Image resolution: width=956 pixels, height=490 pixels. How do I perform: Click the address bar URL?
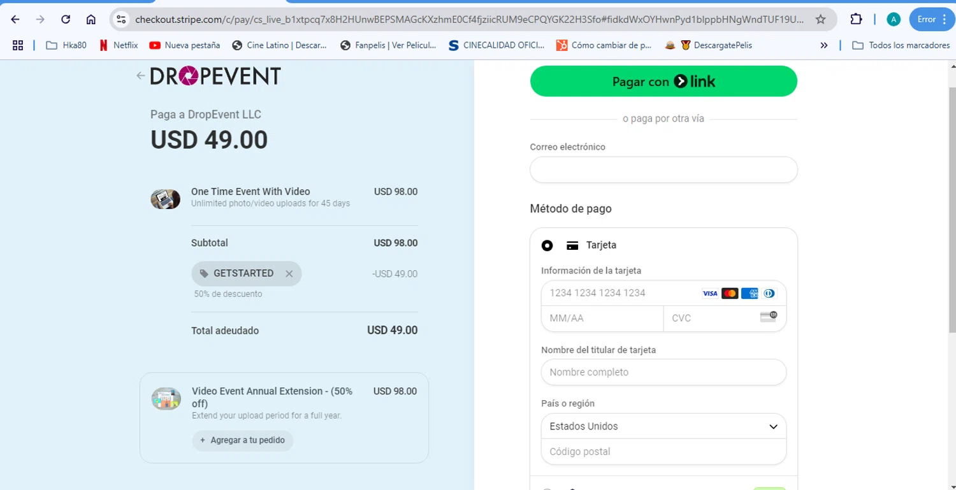(469, 19)
